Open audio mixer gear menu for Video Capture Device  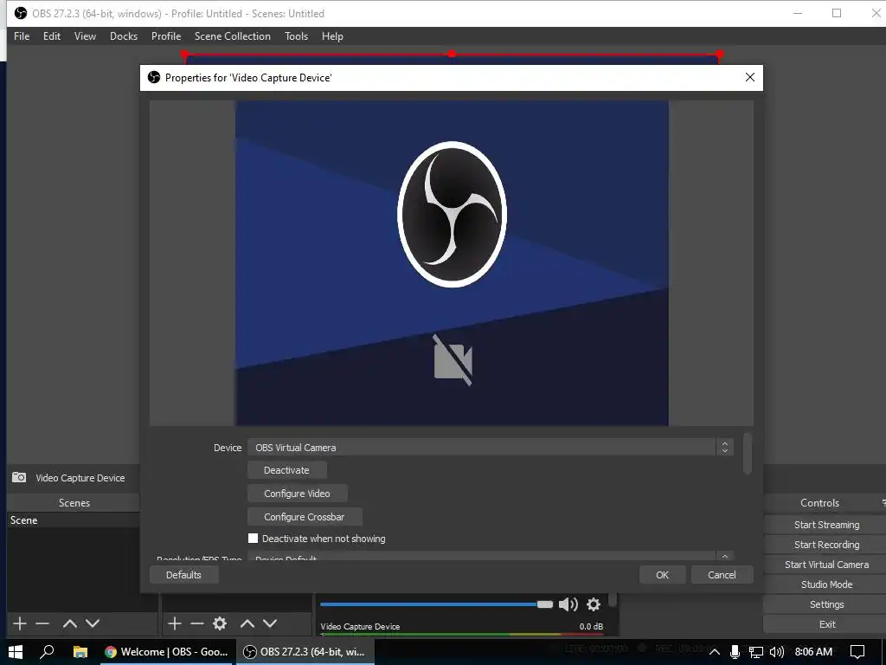[x=594, y=604]
